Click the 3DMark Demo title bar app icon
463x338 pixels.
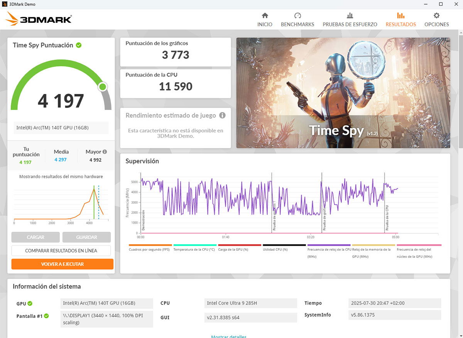tap(5, 4)
